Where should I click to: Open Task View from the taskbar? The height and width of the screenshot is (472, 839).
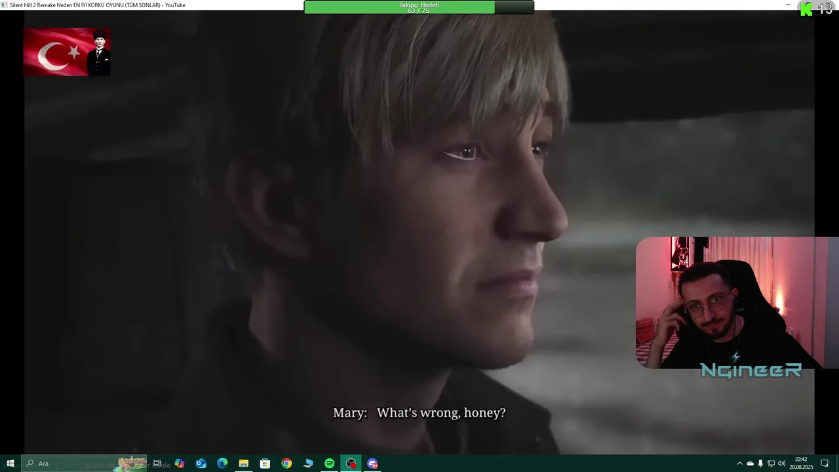pyautogui.click(x=157, y=463)
